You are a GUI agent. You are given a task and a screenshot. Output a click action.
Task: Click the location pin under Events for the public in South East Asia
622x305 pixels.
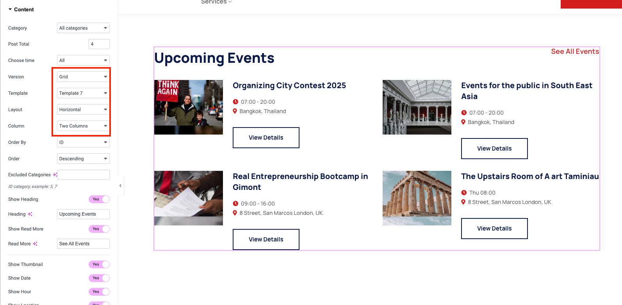pos(463,122)
